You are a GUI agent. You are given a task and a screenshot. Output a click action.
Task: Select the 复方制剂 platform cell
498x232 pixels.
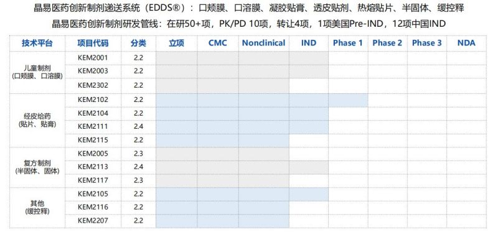[37, 167]
